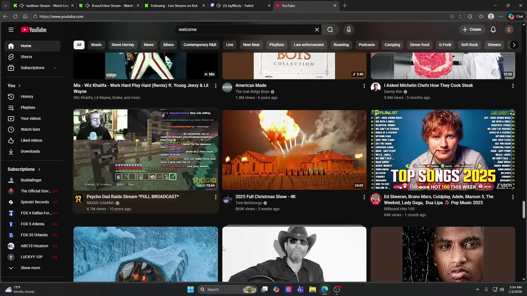The width and height of the screenshot is (527, 296).
Task: Open FOX 5 Atlanta subscription
Action: [x=33, y=224]
